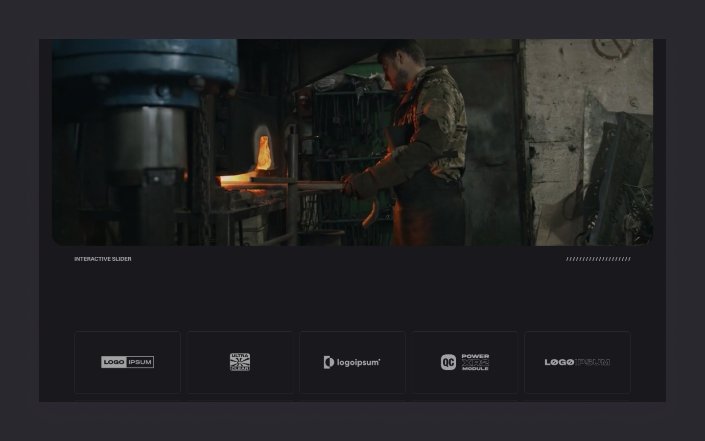This screenshot has width=705, height=441.
Task: Select the Power XR2 Module text
Action: [x=475, y=362]
